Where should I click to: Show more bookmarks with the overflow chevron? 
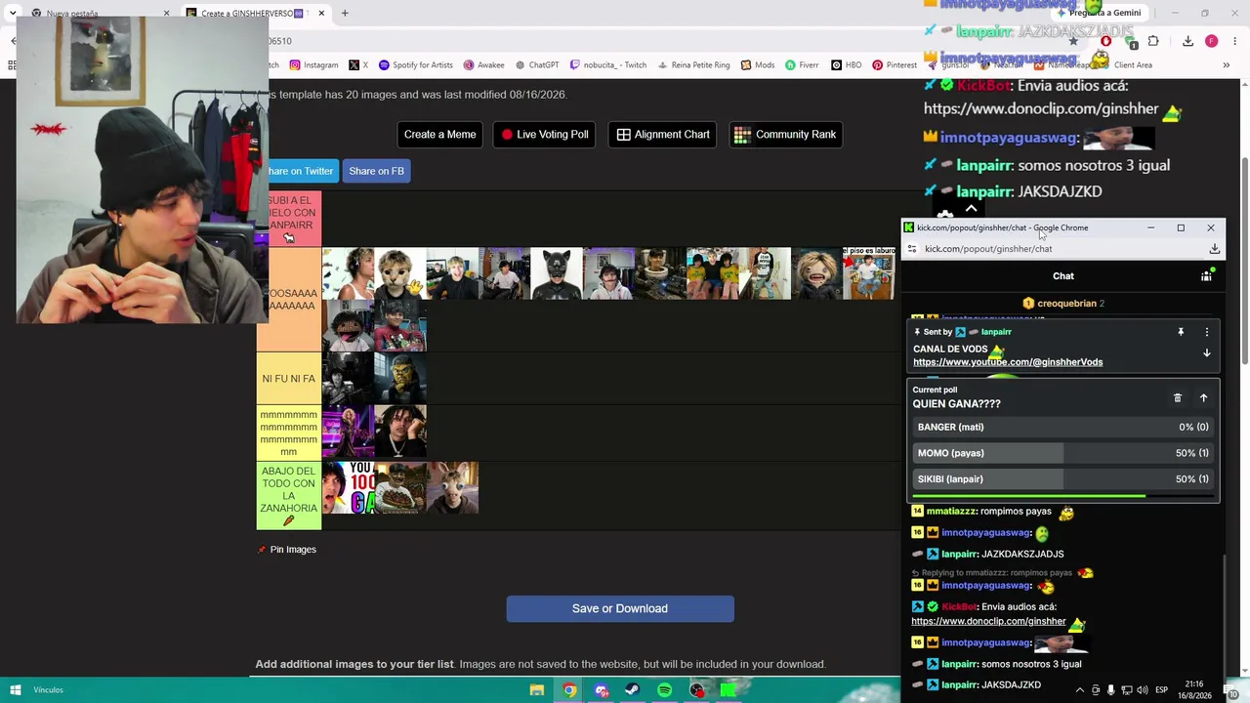click(1227, 65)
